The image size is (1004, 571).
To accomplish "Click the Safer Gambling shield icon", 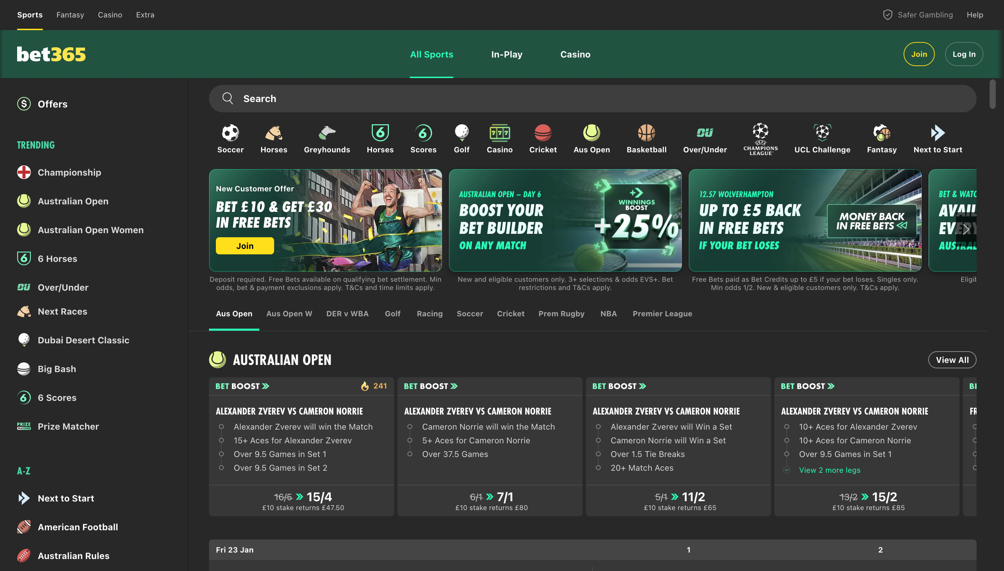I will (888, 14).
